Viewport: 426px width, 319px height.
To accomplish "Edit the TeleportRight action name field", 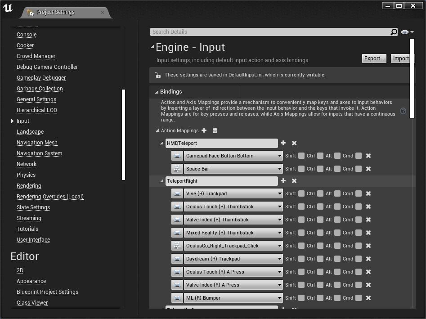I will pyautogui.click(x=221, y=181).
